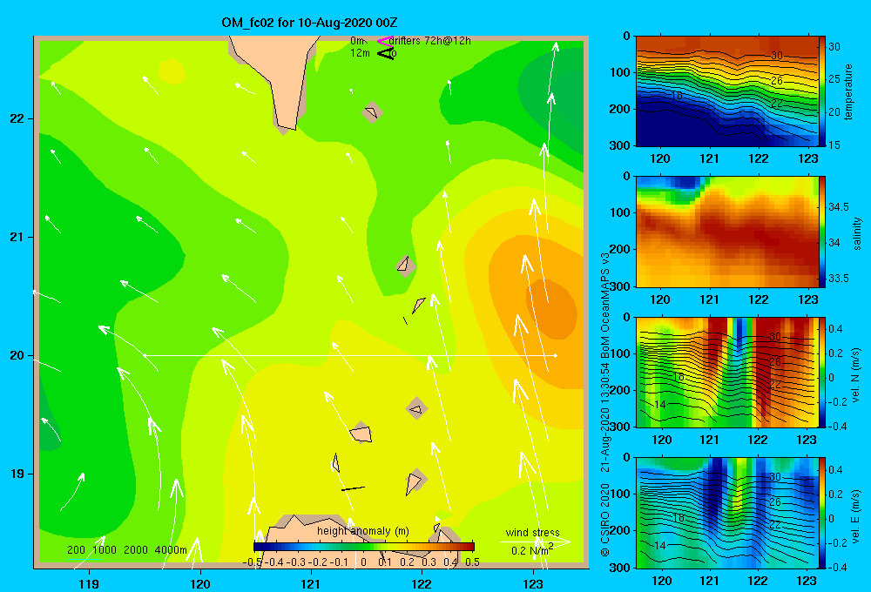Click the '4000m' depth contour label
871x592 pixels.
point(171,550)
